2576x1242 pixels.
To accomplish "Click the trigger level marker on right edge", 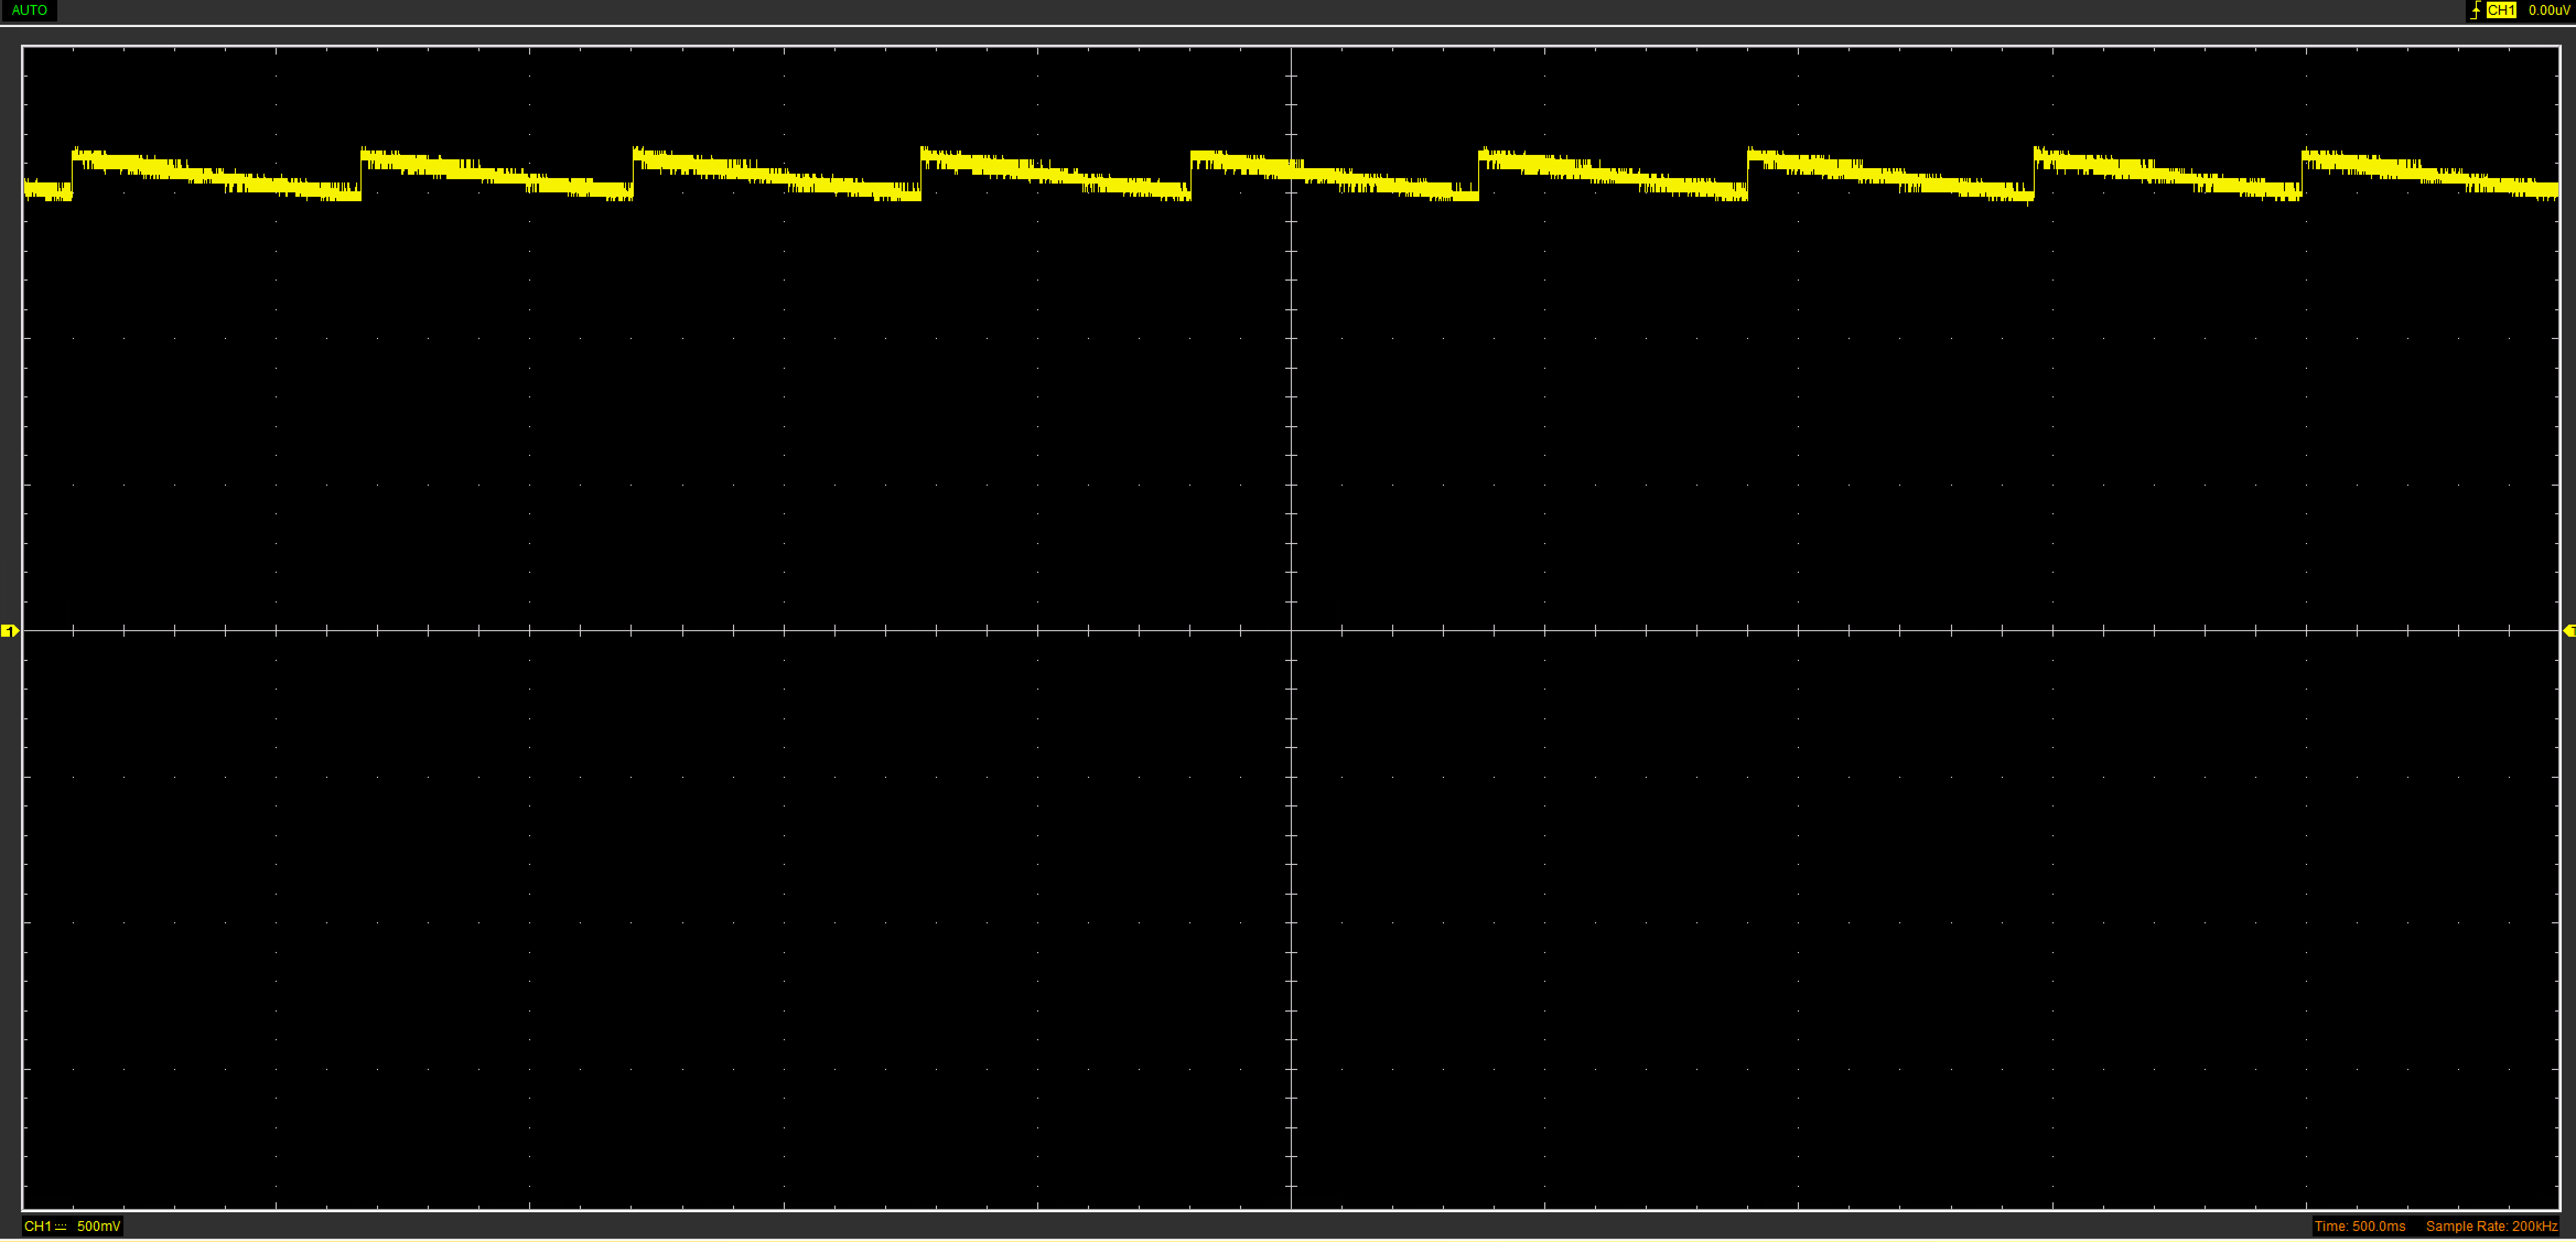I will 2569,631.
